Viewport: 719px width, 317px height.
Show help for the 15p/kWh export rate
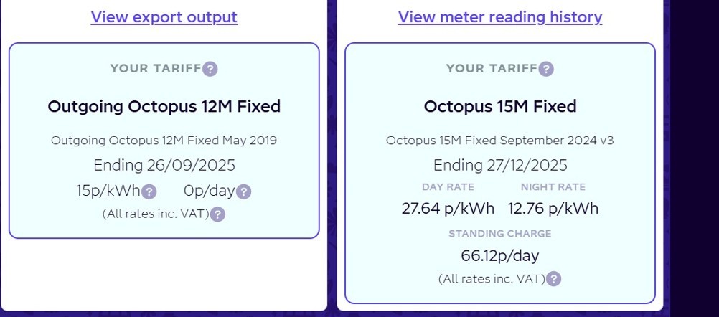pyautogui.click(x=149, y=192)
